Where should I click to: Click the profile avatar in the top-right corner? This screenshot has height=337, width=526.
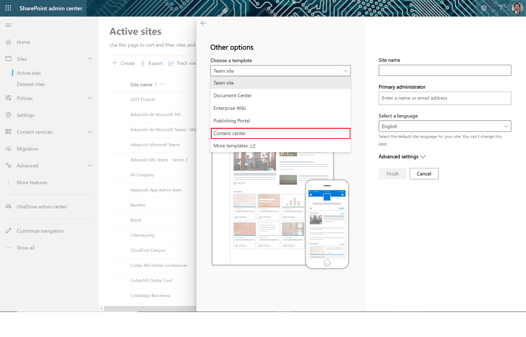point(517,8)
